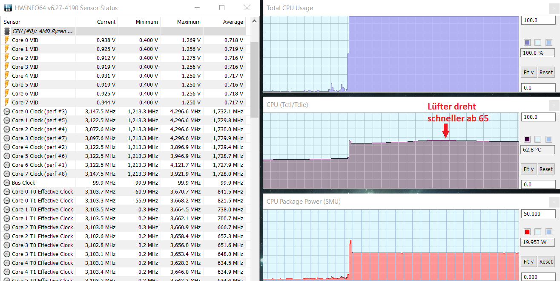Click the 62.8 °C current temperature readout
Image resolution: width=560 pixels, height=281 pixels.
(538, 149)
